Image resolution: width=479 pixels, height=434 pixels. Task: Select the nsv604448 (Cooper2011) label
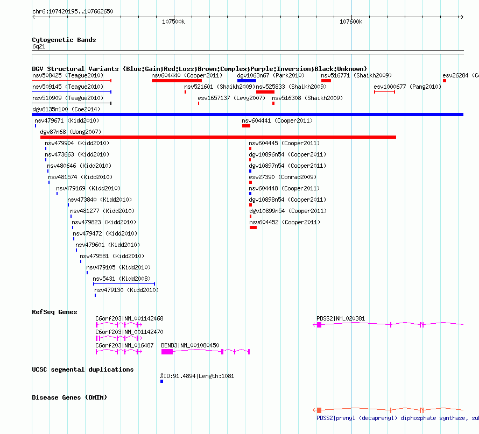pos(284,188)
